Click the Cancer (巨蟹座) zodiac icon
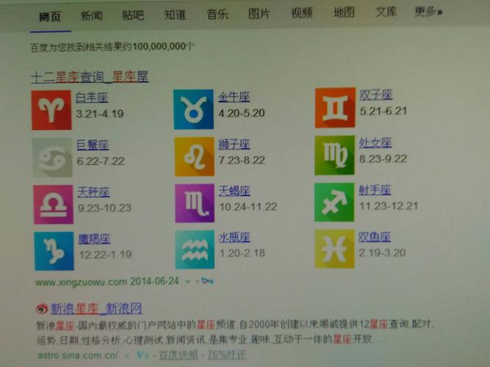 (x=52, y=157)
